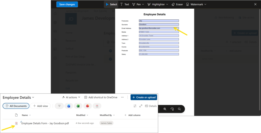Open the column settings sliders icon
The image size is (261, 133).
coord(135,106)
